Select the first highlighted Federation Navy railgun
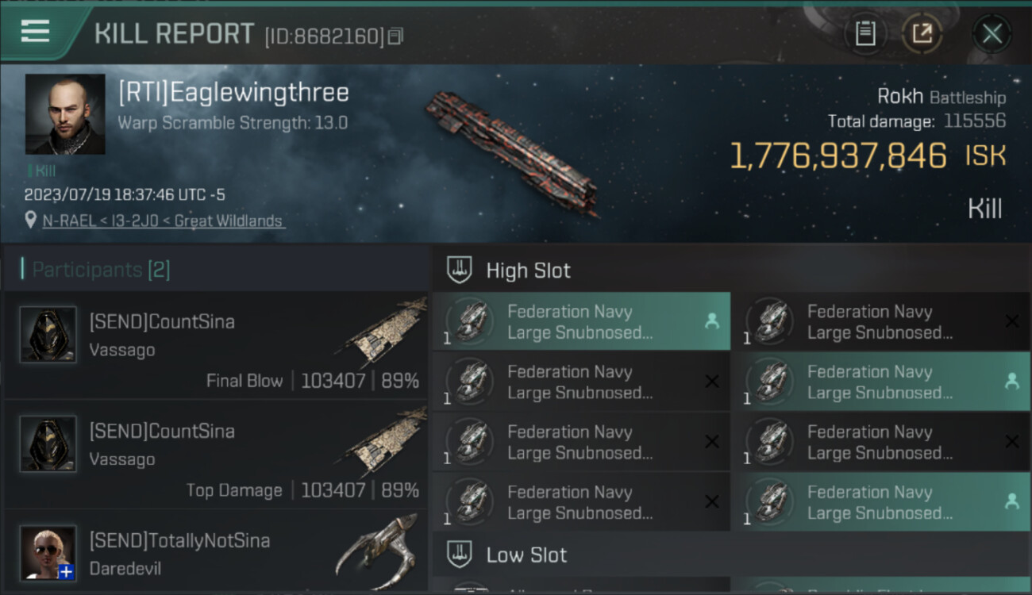This screenshot has height=595, width=1032. 580,321
